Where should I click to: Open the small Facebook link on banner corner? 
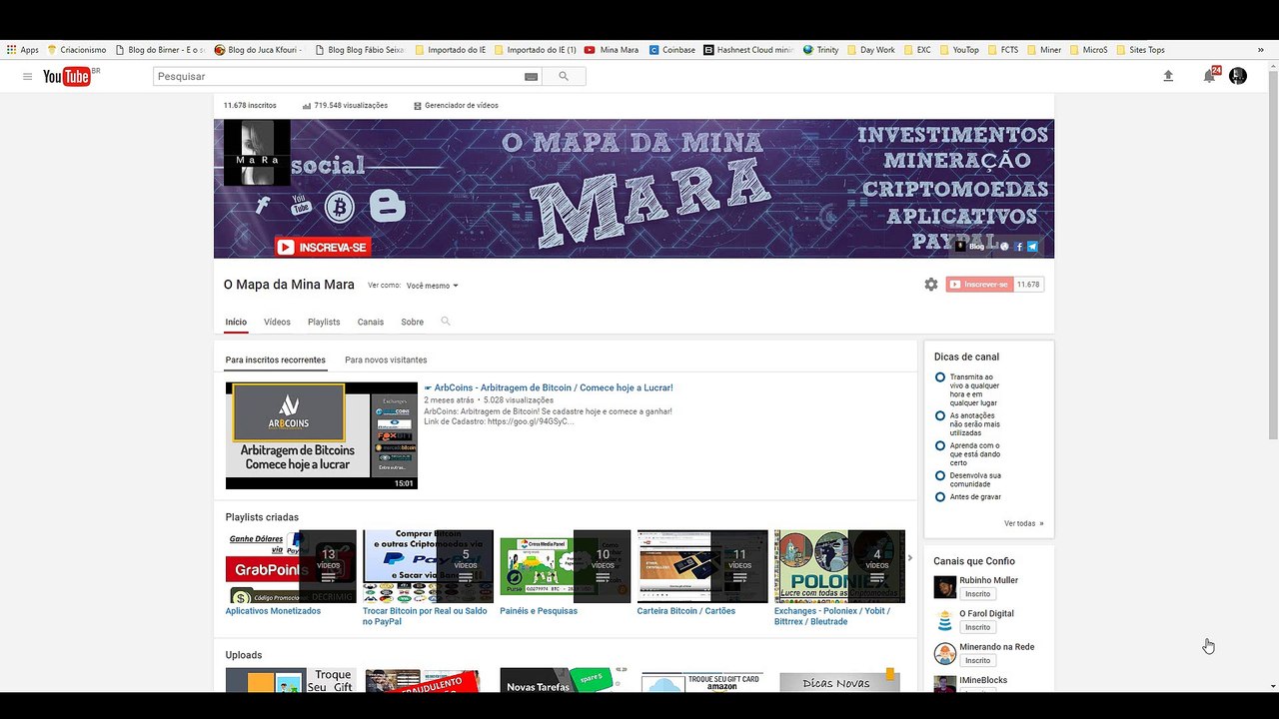tap(1019, 247)
